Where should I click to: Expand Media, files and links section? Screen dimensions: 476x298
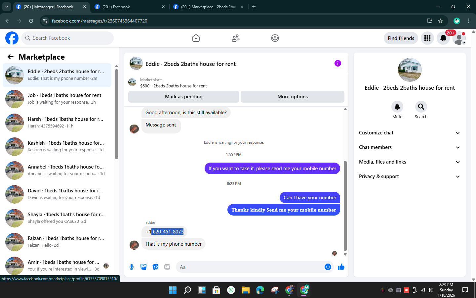[x=410, y=162]
